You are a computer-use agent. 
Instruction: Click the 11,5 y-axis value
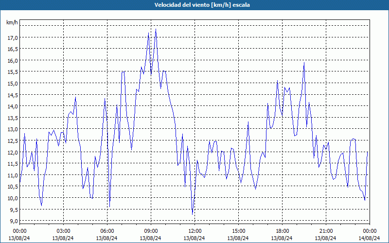tap(13, 164)
